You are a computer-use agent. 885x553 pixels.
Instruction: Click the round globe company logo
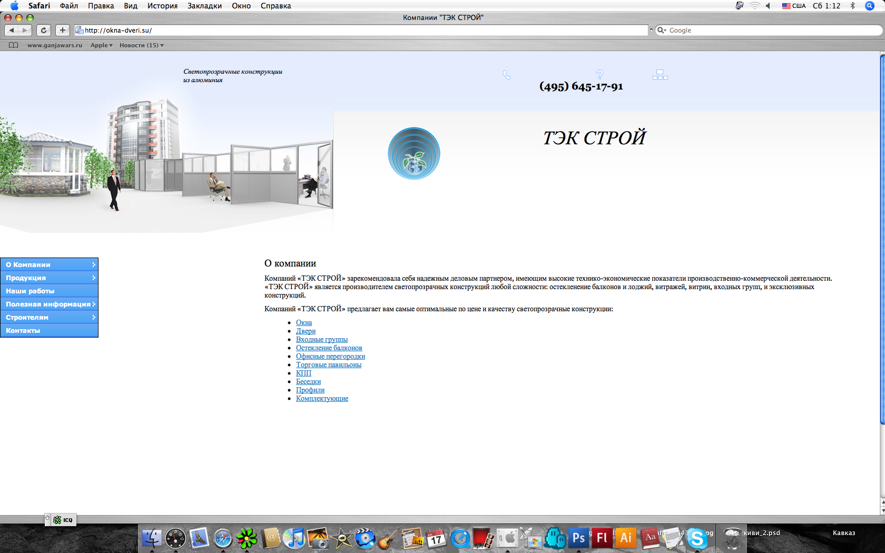pos(414,153)
